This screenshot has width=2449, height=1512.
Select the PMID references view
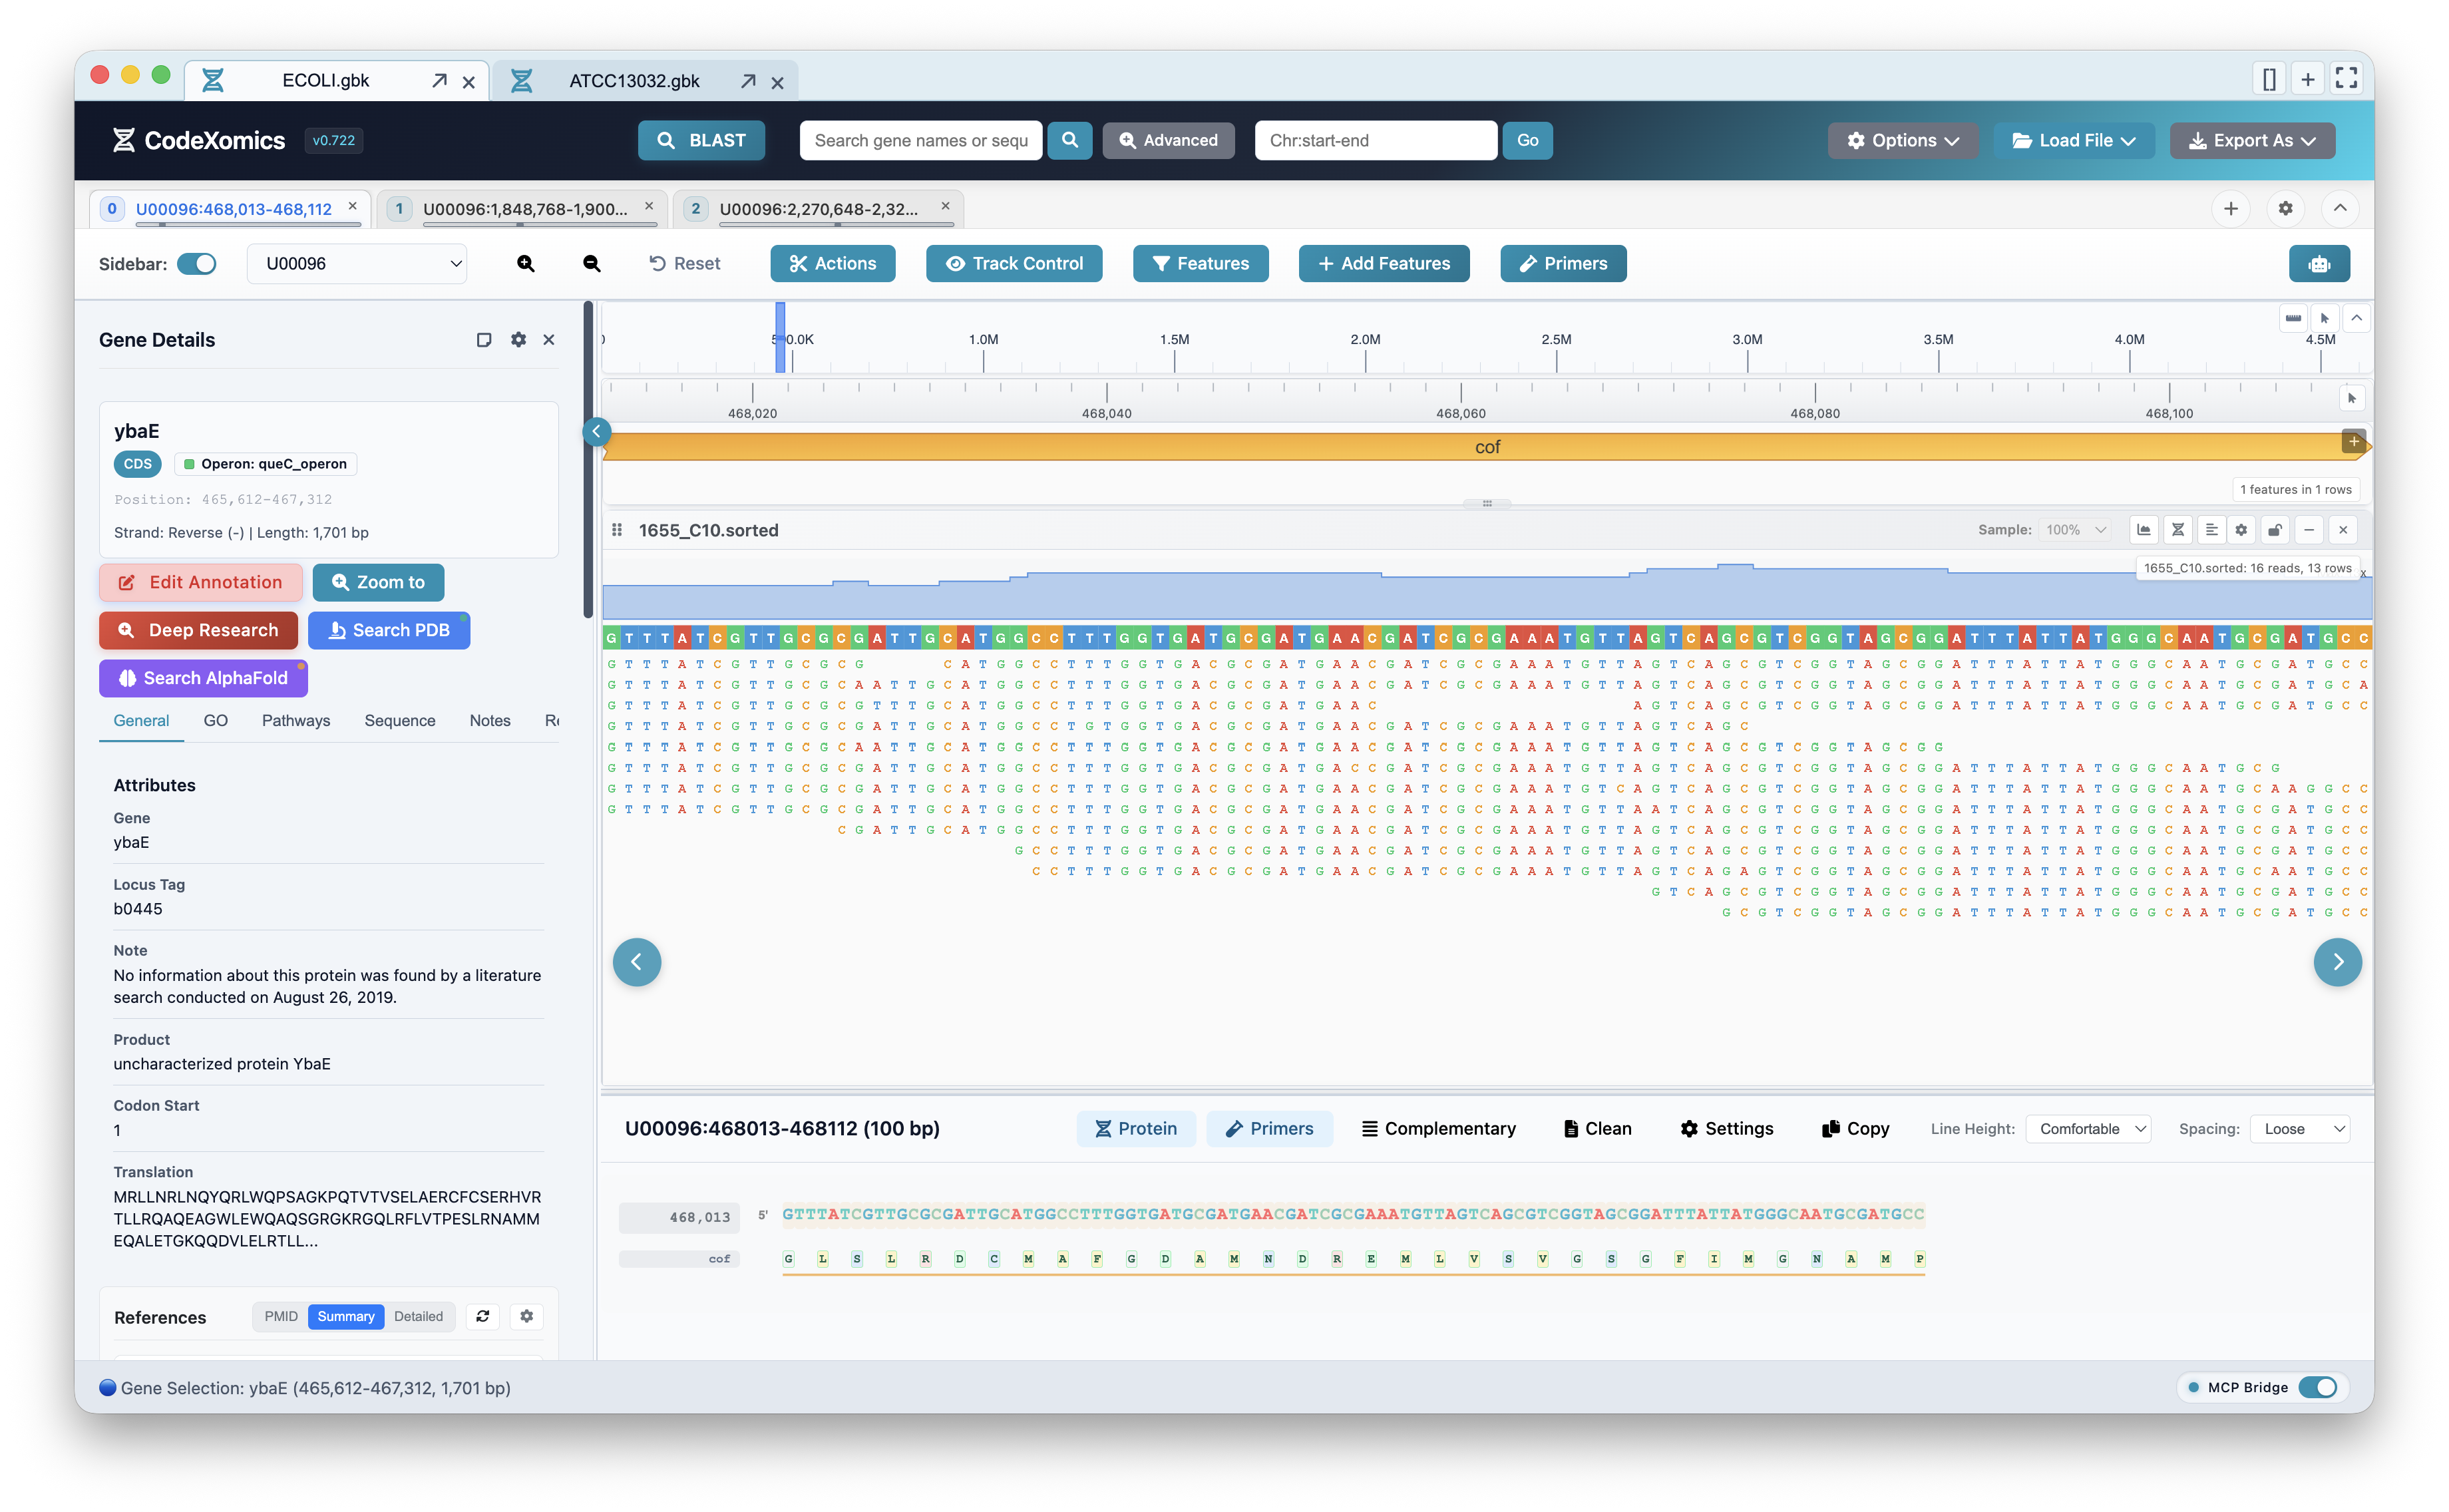(x=281, y=1317)
